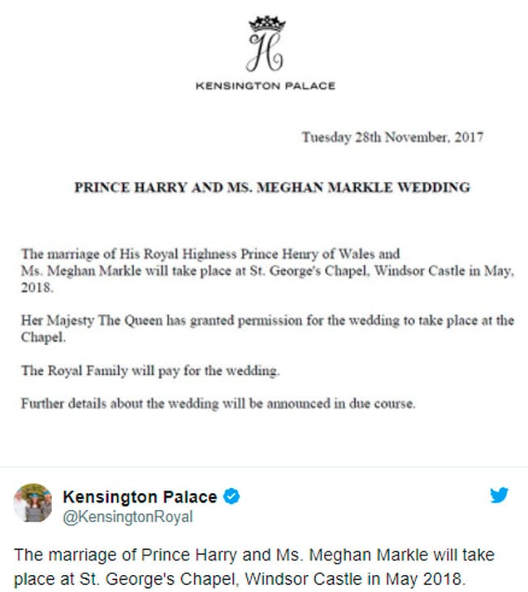Click the 'Her Majesty The Queen has granted' line
Image resolution: width=528 pixels, height=592 pixels.
pos(267,321)
